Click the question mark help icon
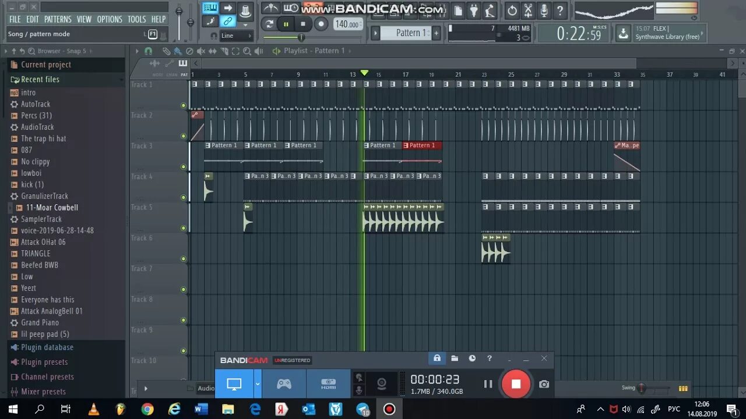Viewport: 746px width, 419px height. 560,10
